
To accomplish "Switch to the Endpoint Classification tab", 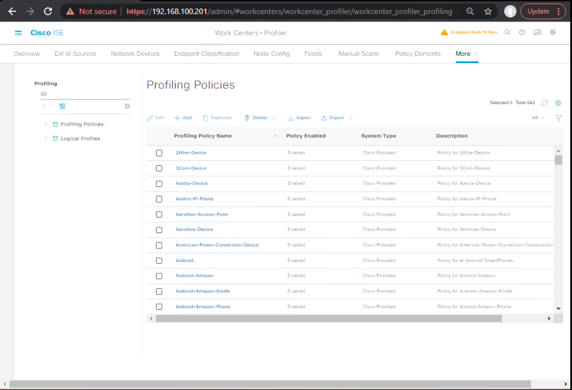I will coord(206,53).
